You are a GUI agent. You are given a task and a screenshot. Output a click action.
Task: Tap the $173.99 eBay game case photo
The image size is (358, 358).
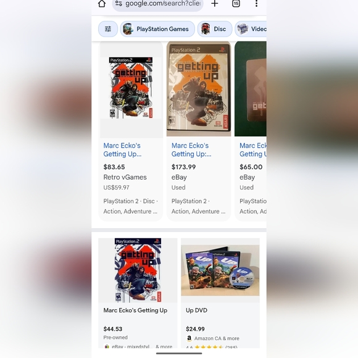coord(199,89)
